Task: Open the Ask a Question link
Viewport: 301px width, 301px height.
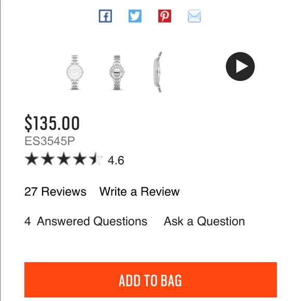Action: point(204,221)
